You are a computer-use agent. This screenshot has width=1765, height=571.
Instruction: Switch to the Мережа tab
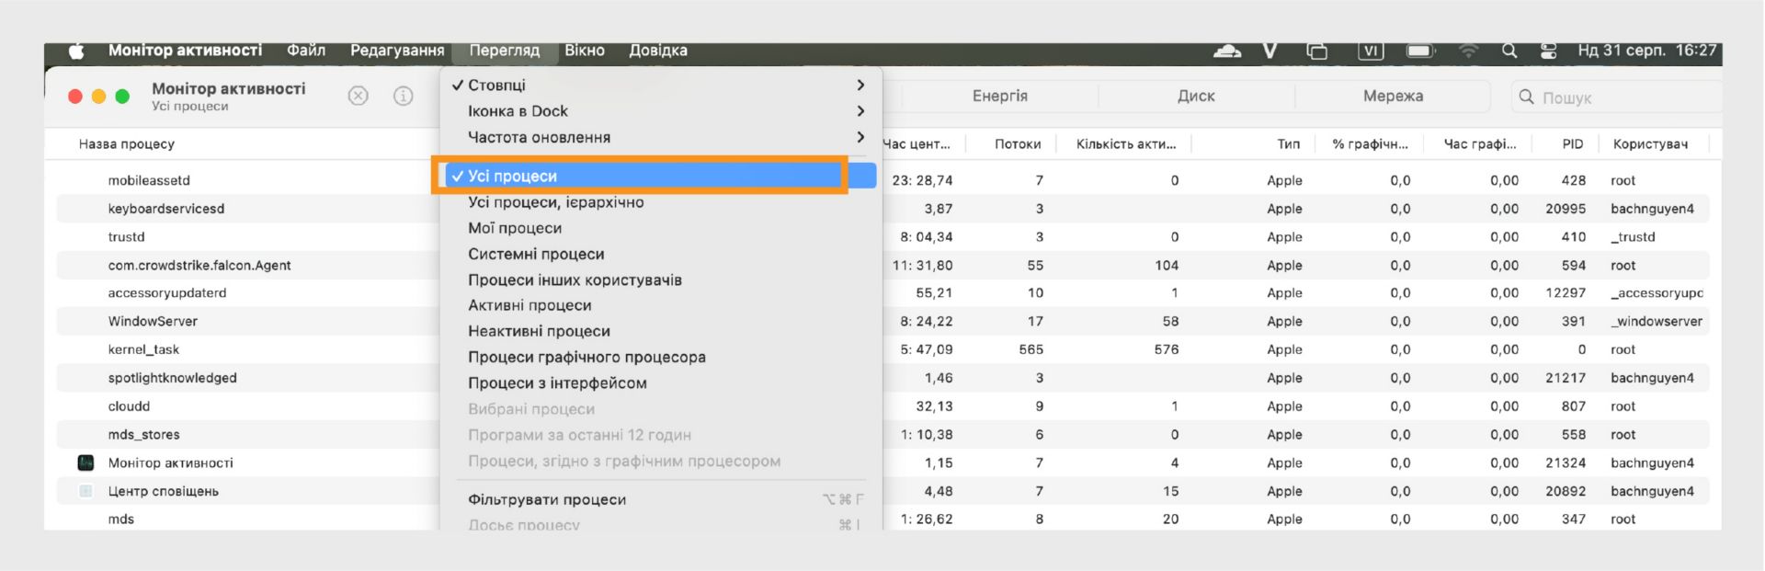pos(1394,96)
